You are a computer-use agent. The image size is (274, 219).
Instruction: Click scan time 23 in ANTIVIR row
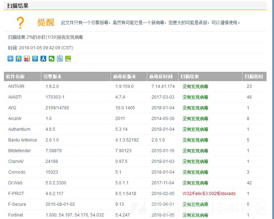tap(249, 86)
